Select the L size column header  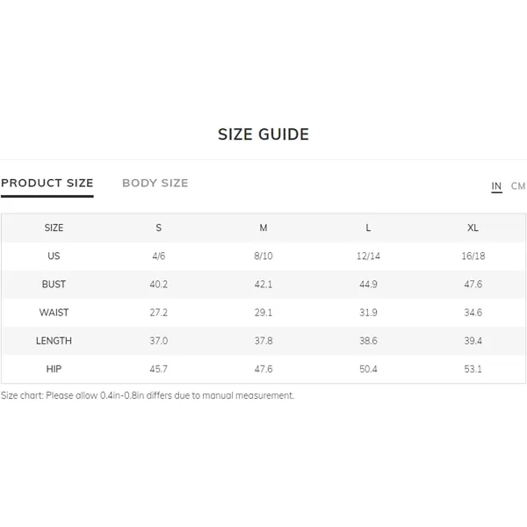368,227
